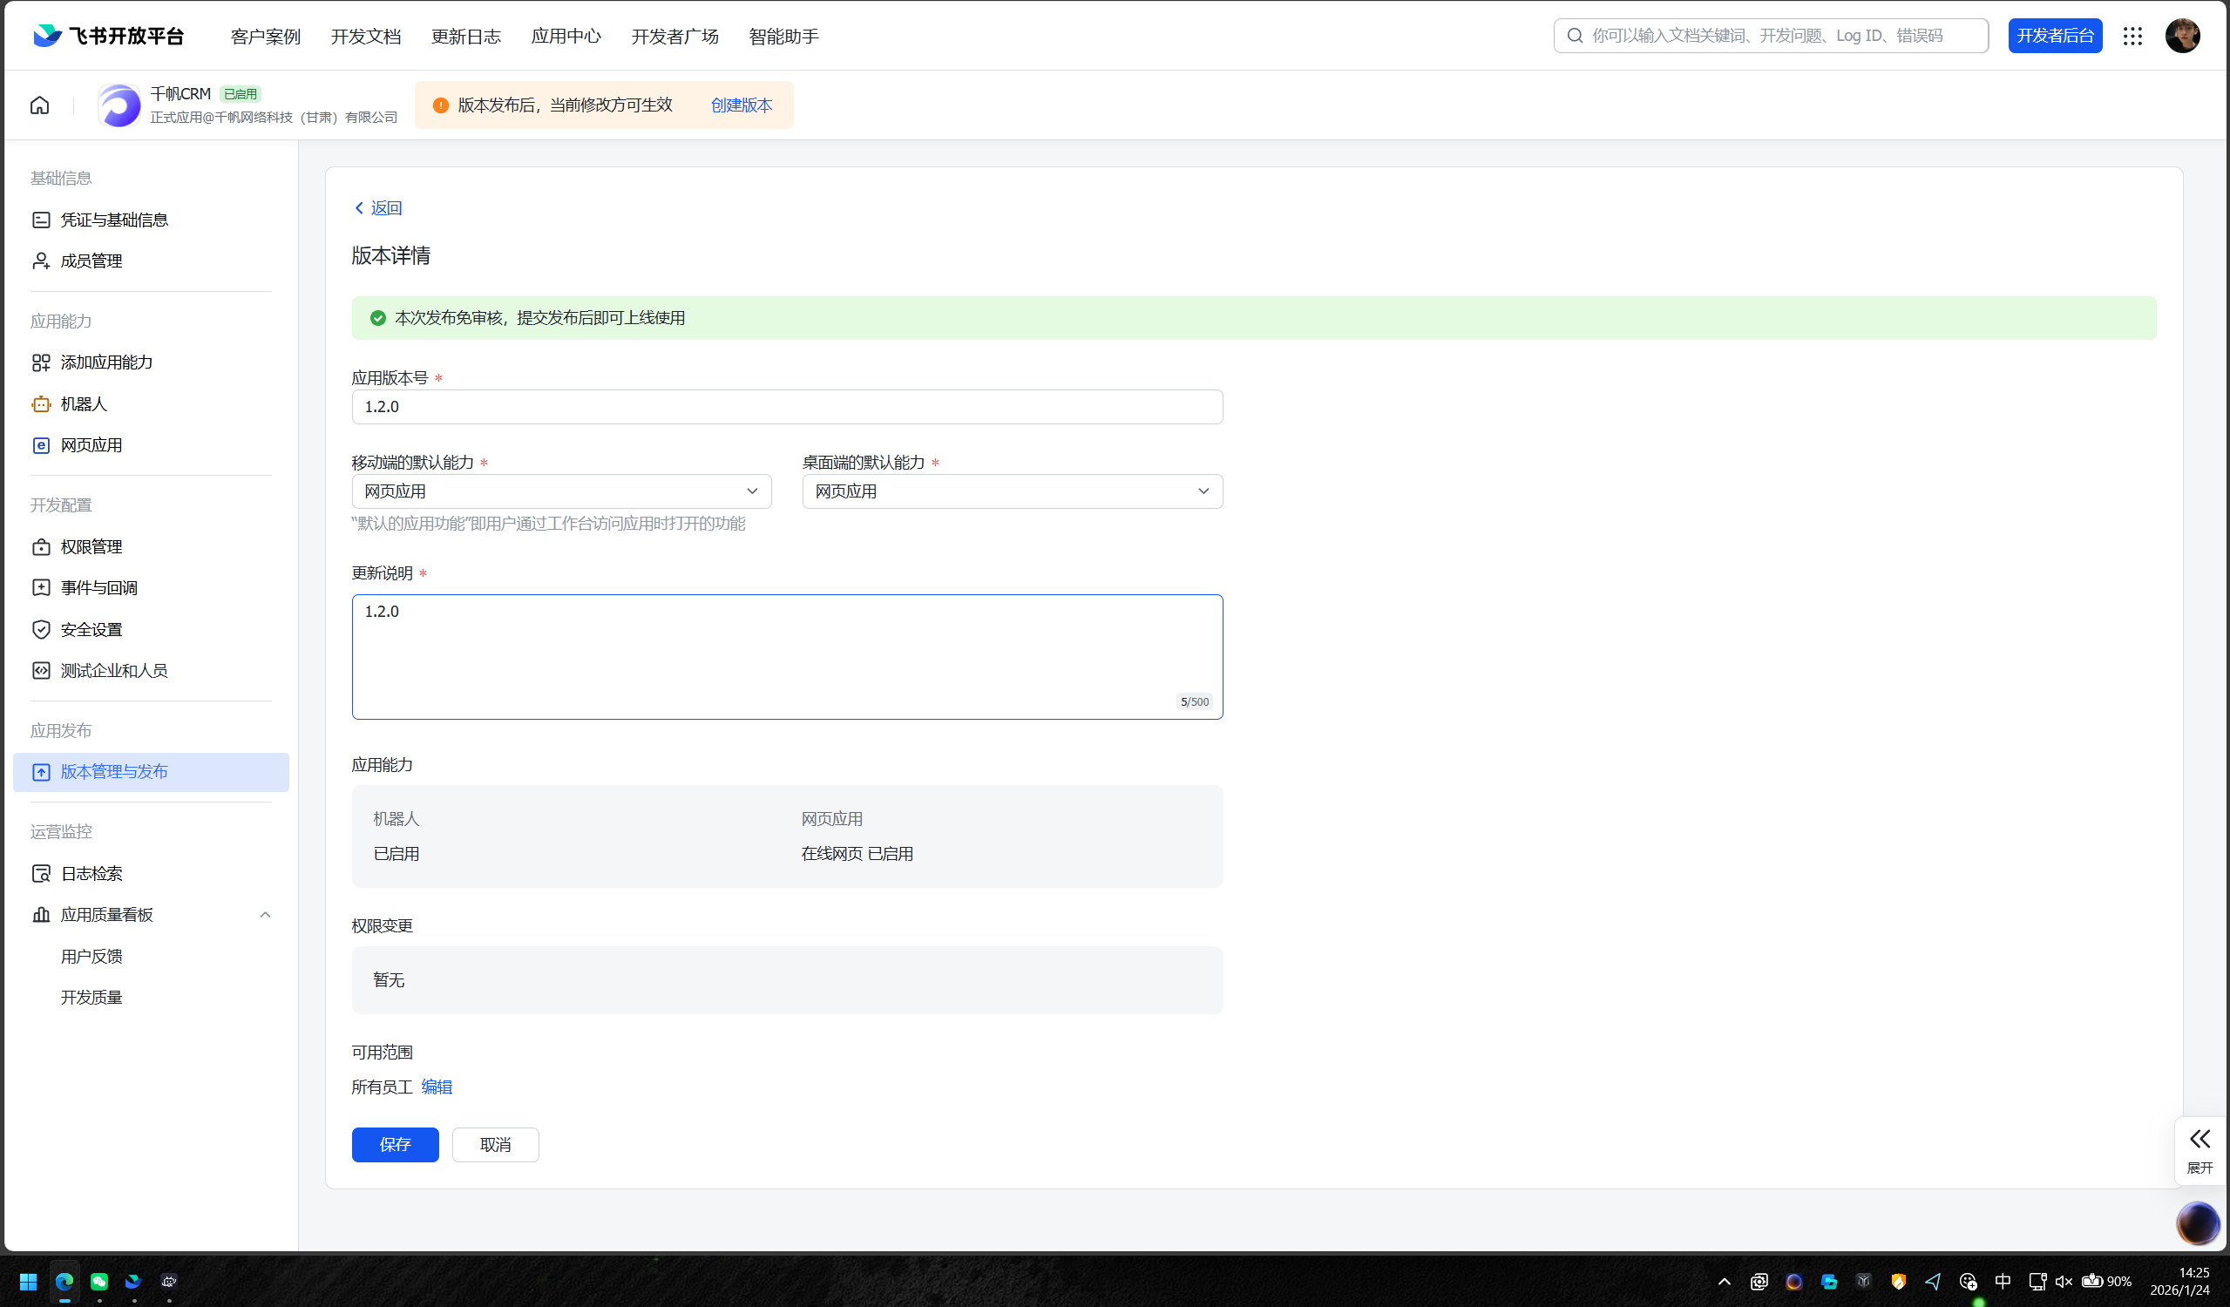Collapse the 应用质量看板 section

pyautogui.click(x=265, y=915)
